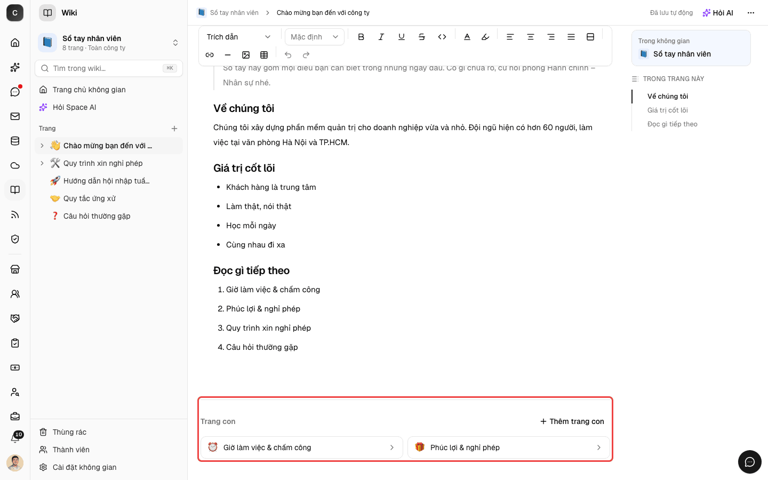Open Hỏi Space AI
Image resolution: width=768 pixels, height=480 pixels.
tap(109, 107)
